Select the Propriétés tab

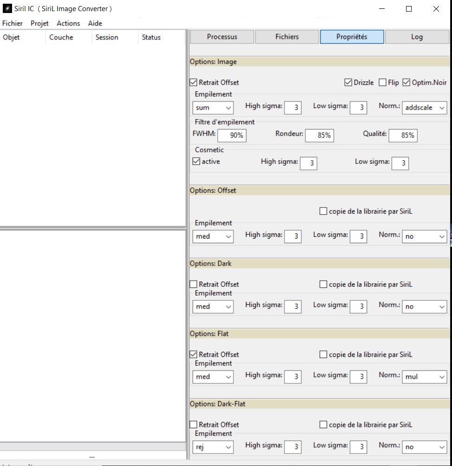coord(352,37)
